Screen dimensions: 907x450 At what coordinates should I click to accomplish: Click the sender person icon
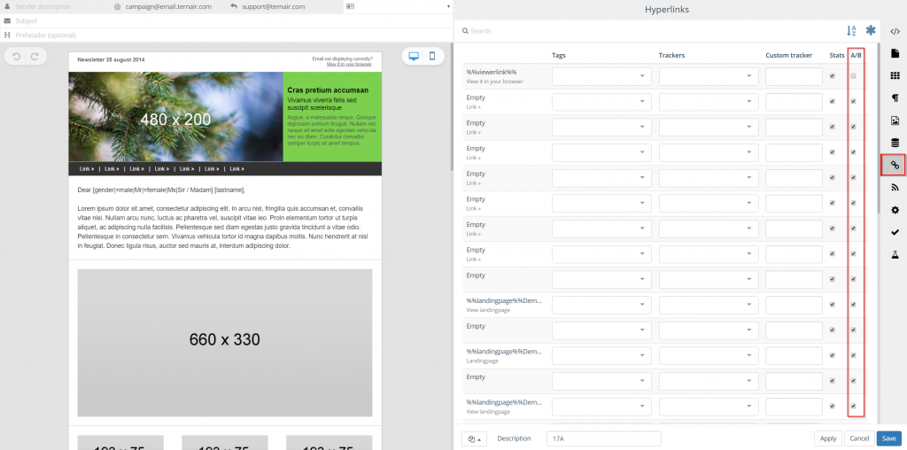coord(7,6)
